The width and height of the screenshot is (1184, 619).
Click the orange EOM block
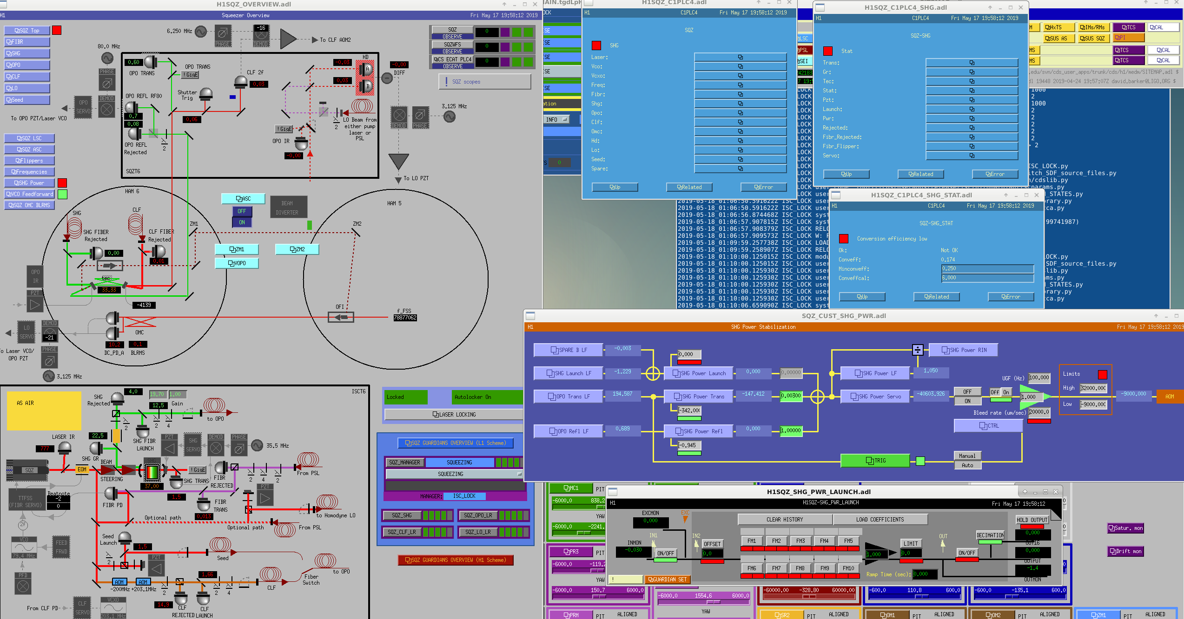[x=82, y=469]
